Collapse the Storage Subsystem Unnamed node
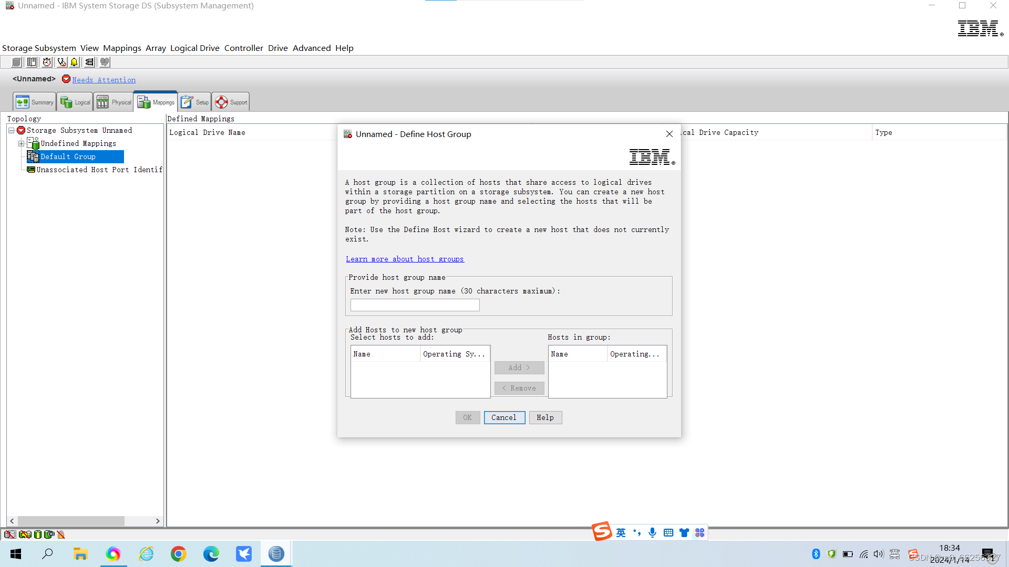This screenshot has height=567, width=1009. point(11,130)
